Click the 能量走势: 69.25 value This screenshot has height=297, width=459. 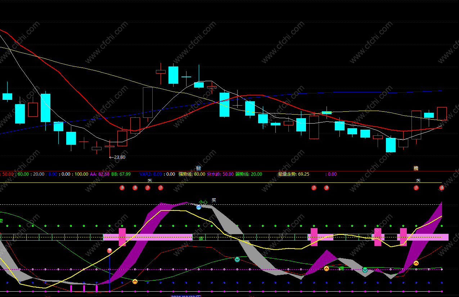[x=294, y=174]
